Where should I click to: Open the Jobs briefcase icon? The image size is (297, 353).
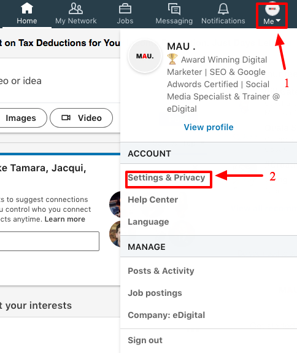point(125,9)
